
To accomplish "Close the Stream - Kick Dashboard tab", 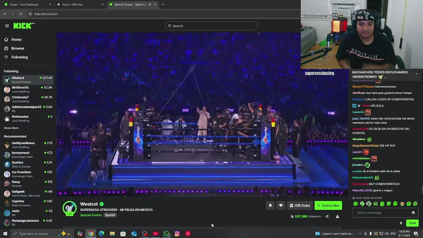I will (50, 5).
